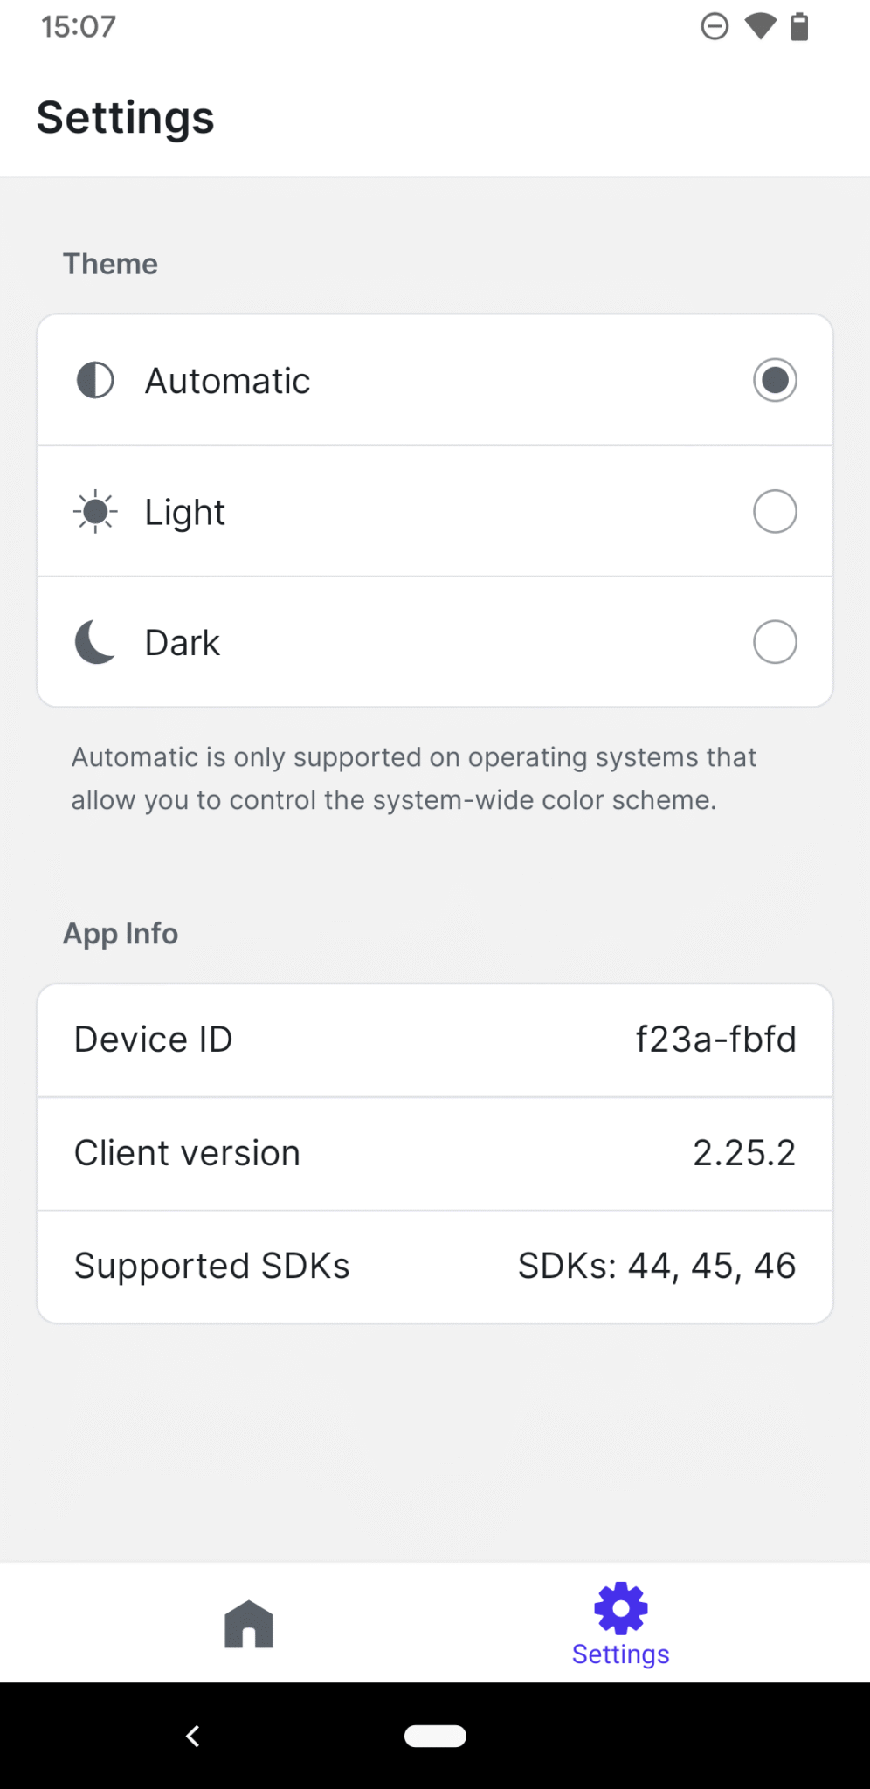Tap the Settings page title
The image size is (870, 1789).
(125, 116)
